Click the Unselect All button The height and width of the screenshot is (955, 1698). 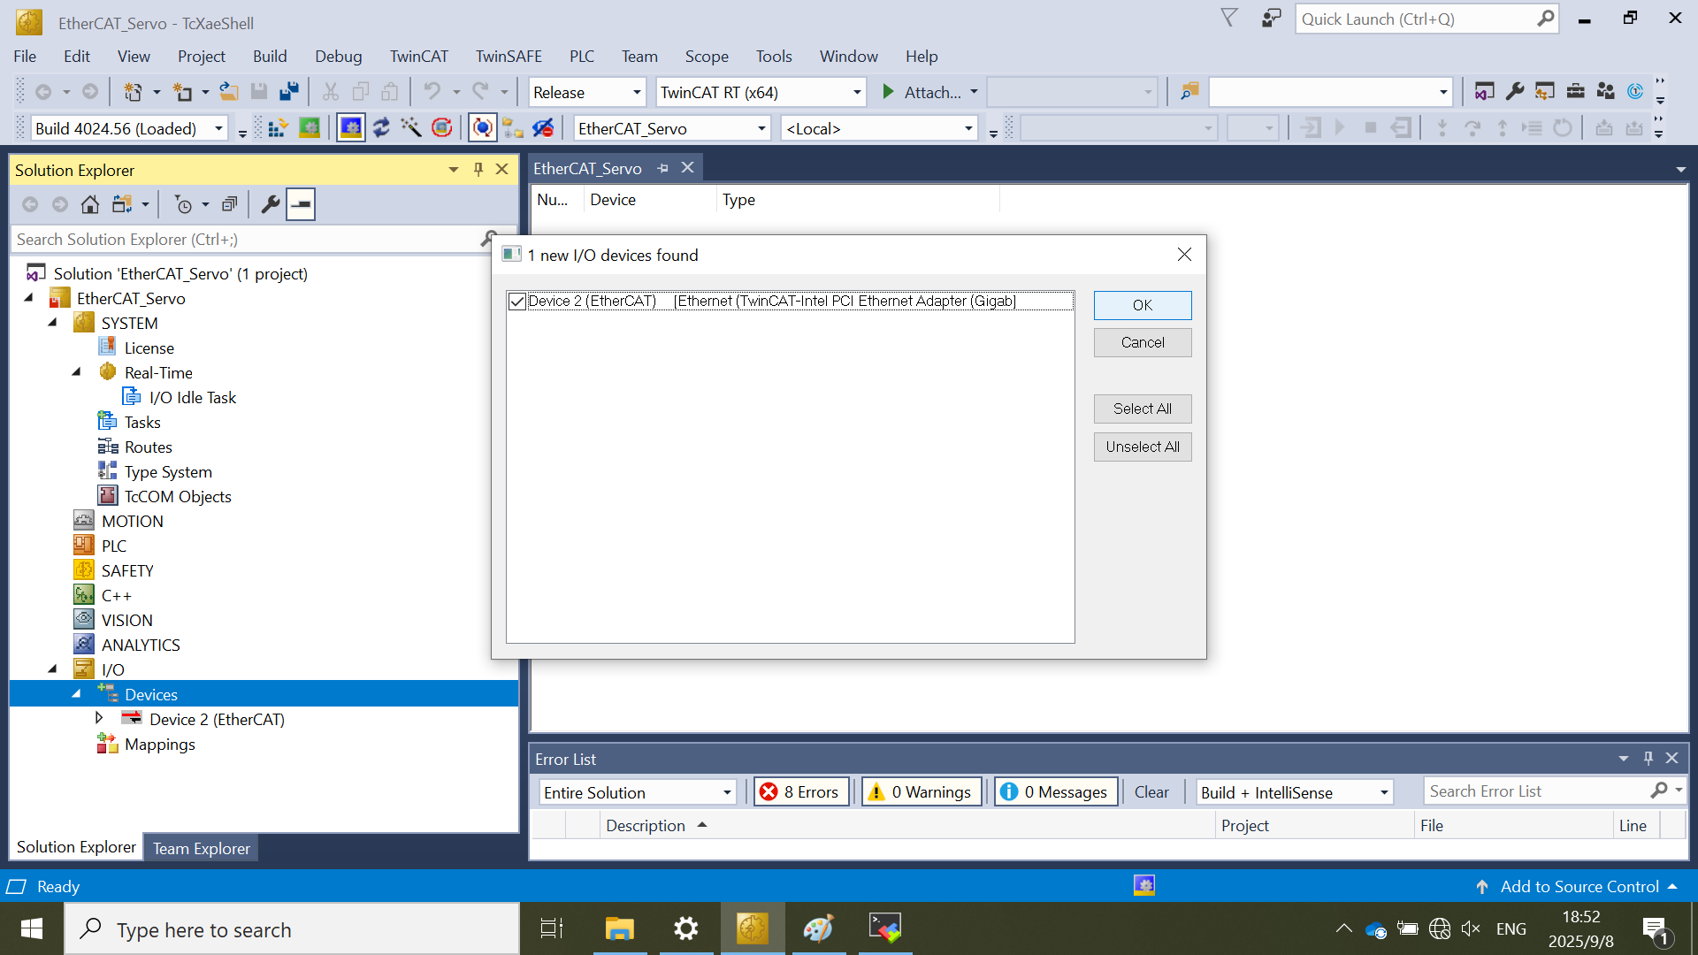(1142, 447)
